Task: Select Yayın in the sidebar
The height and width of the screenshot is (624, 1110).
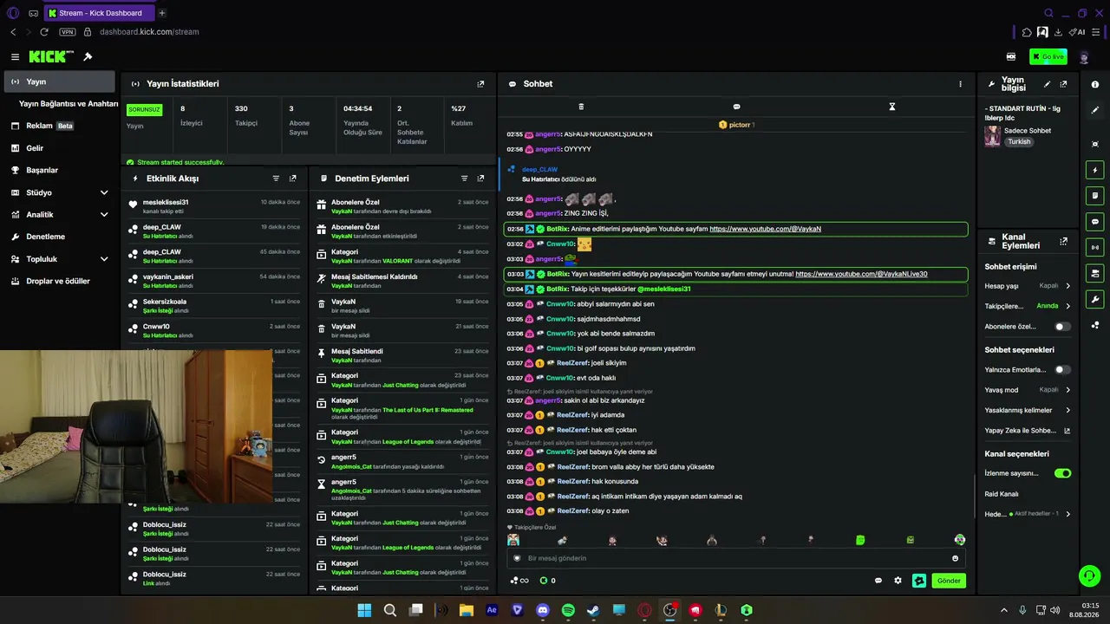Action: pos(60,81)
